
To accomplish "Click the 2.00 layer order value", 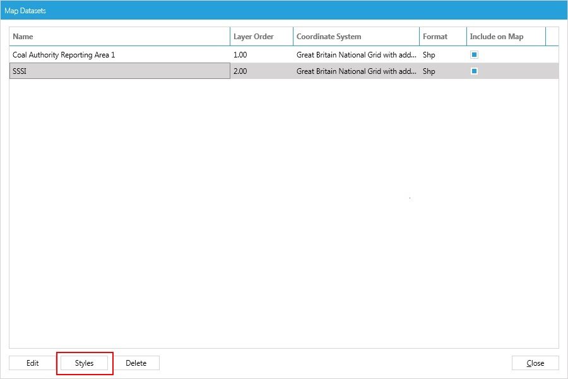I will [x=240, y=71].
